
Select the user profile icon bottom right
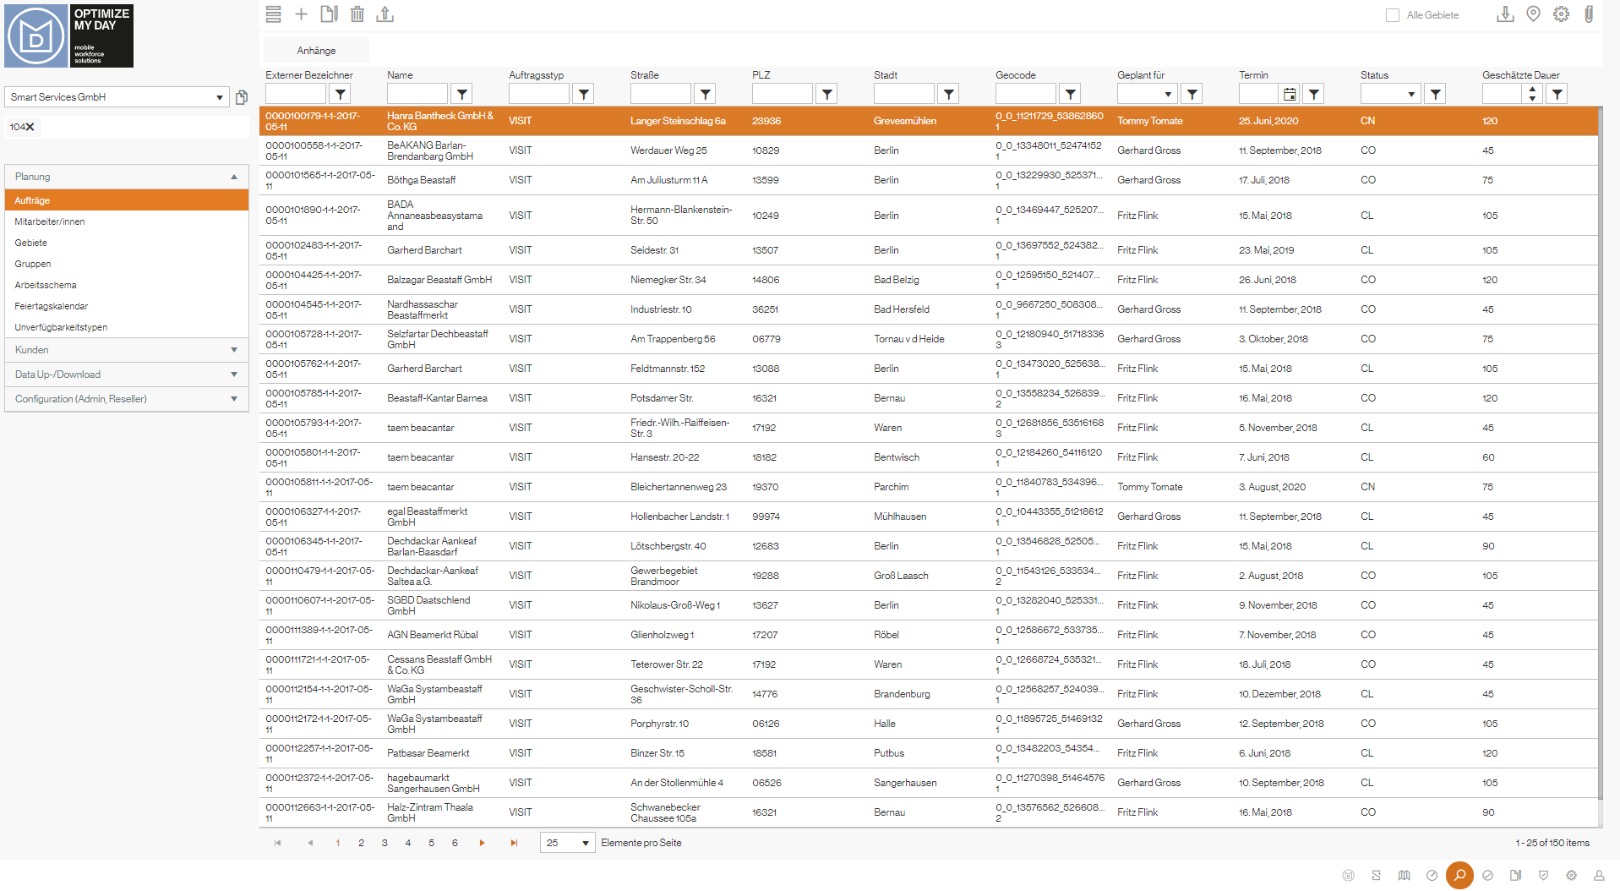click(x=1600, y=876)
